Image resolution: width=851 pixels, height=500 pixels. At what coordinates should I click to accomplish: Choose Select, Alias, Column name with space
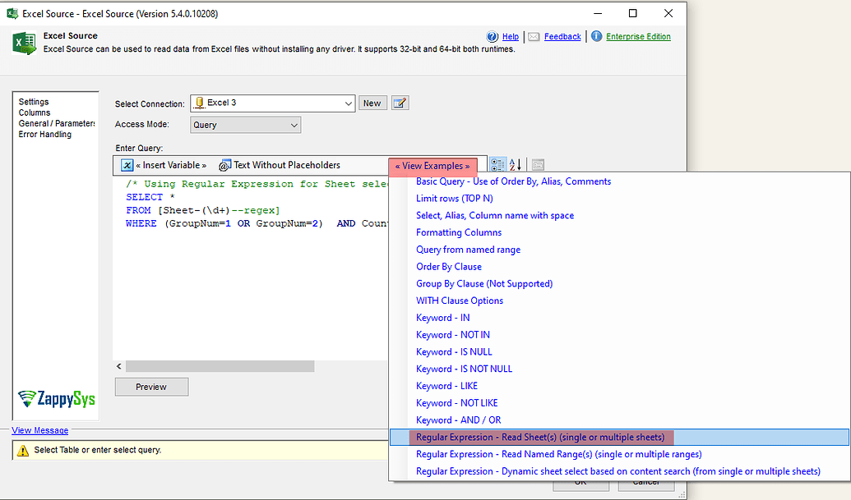[495, 216]
